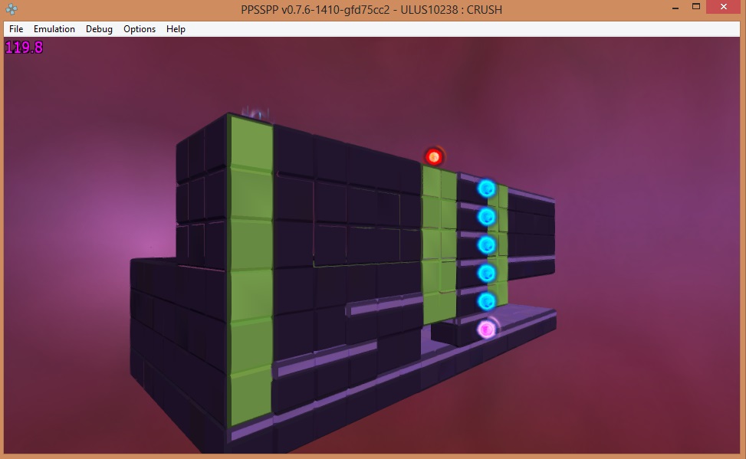Click the second blue orb from the top
746x459 pixels.
point(486,217)
